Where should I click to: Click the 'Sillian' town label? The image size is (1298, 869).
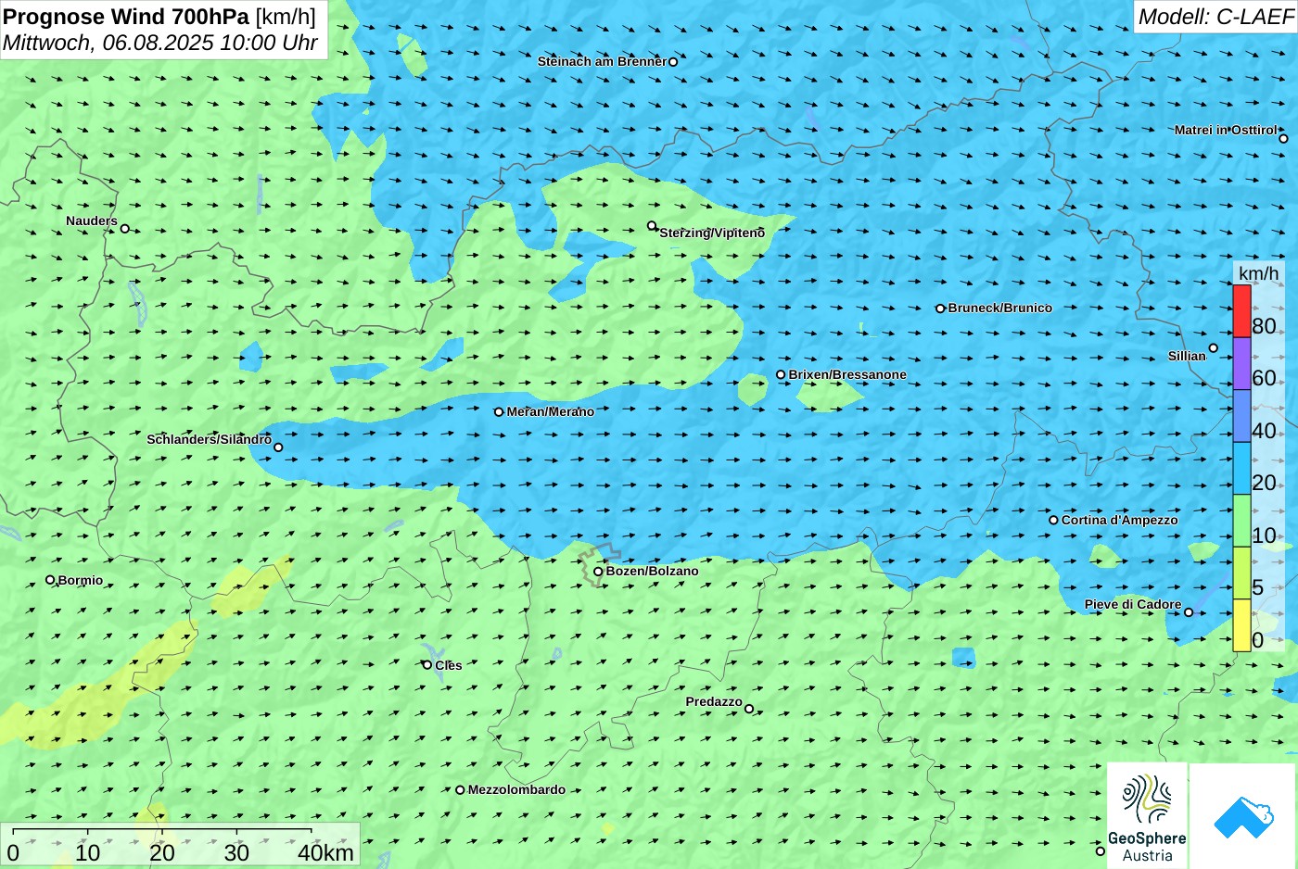coord(1187,356)
